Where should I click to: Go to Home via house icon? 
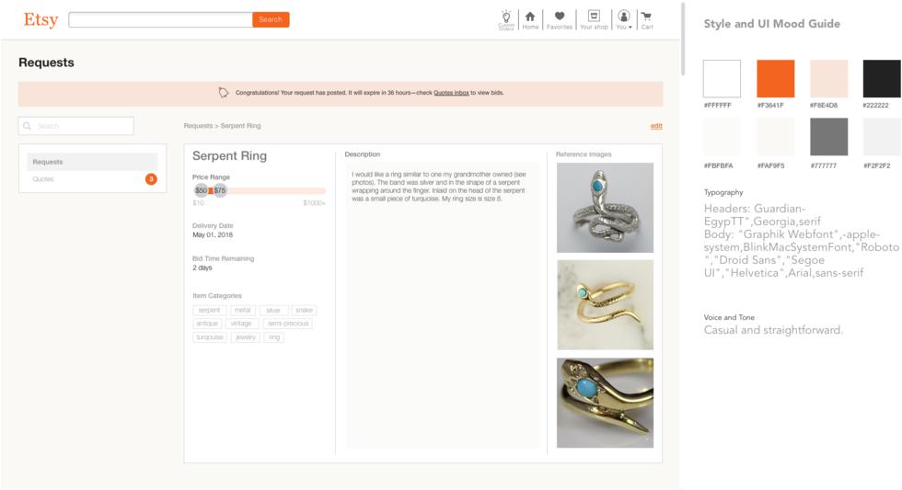(x=530, y=19)
